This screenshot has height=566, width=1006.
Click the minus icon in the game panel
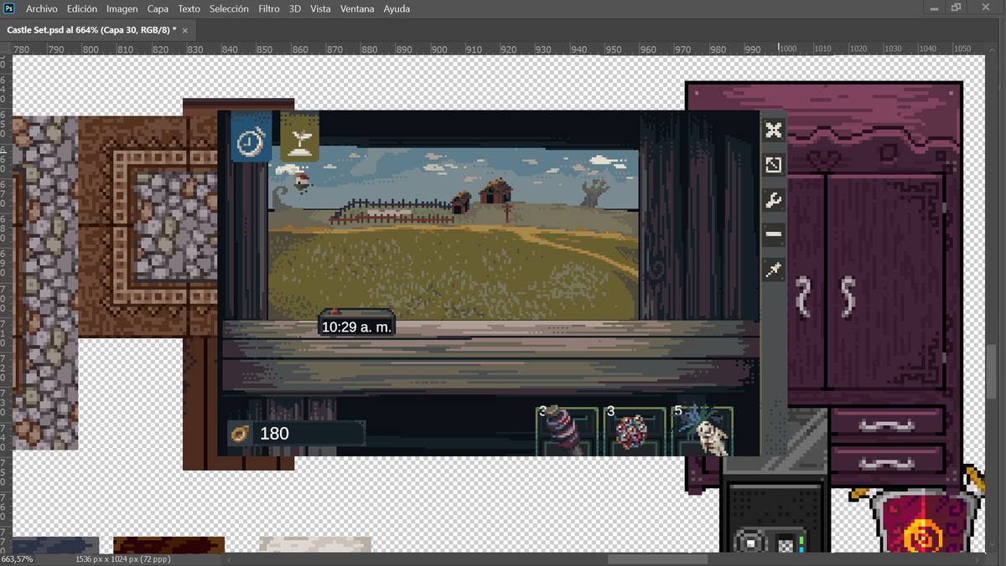(773, 234)
